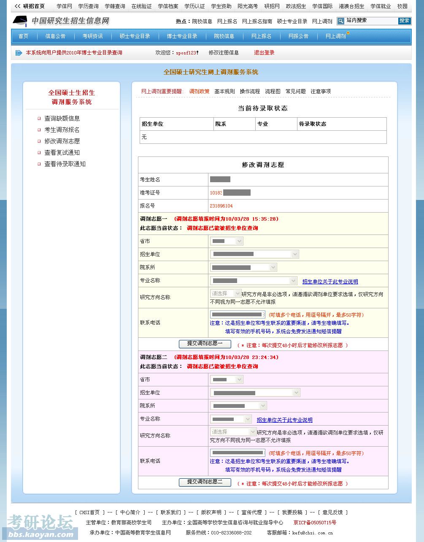
Task: Click the 网上报名指南 hot link
Action: 257,22
